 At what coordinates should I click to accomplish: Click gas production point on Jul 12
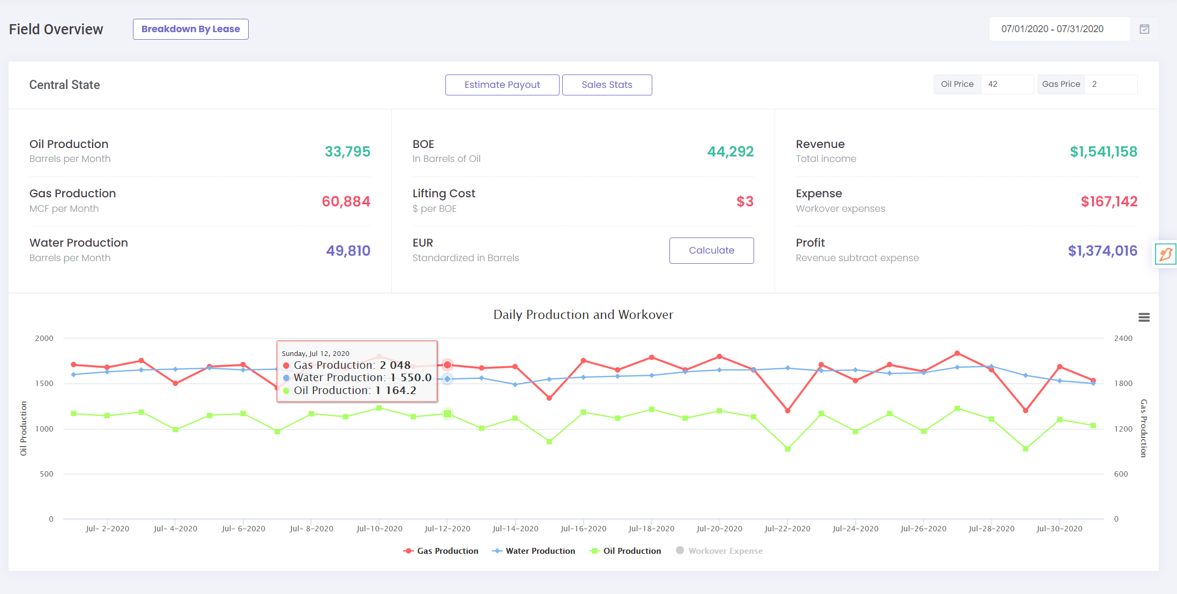(x=448, y=365)
